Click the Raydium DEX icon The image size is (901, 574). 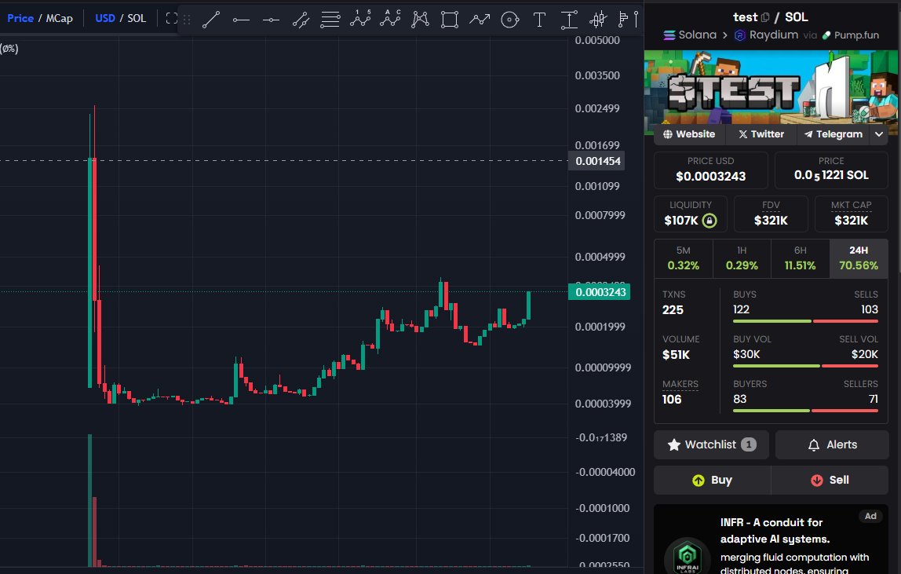point(740,35)
